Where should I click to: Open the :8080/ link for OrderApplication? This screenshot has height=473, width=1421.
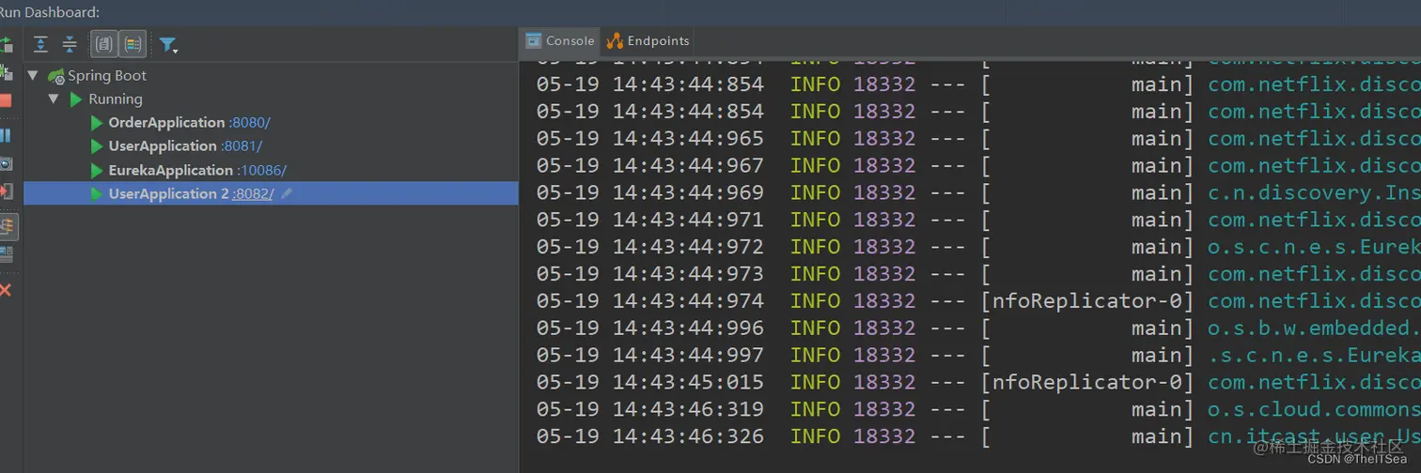pos(249,122)
